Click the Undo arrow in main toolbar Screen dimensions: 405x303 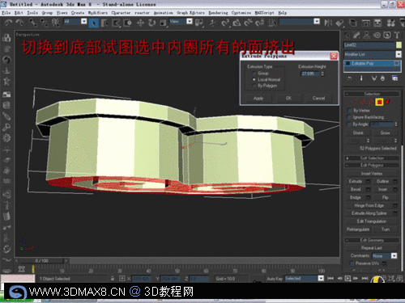8,23
